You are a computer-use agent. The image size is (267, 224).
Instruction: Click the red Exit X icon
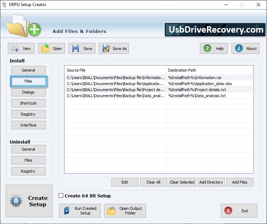228,211
